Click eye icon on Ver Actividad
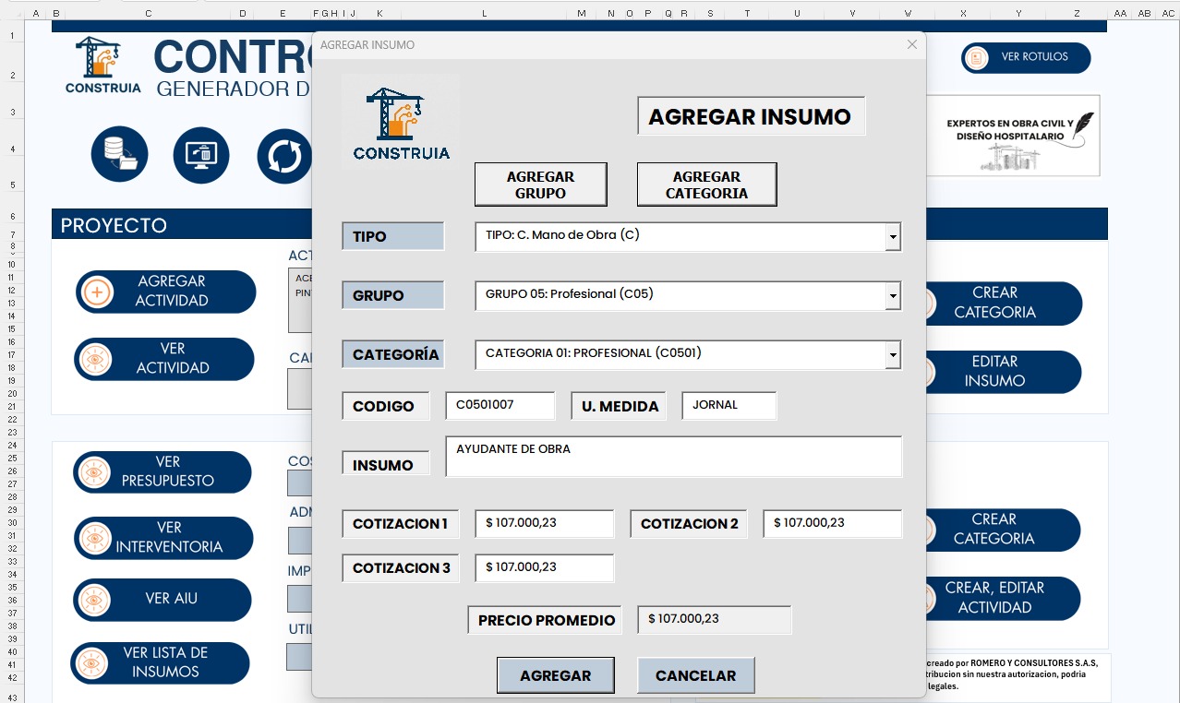 96,359
